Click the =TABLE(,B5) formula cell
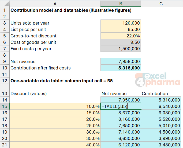Image resolution: width=183 pixels, height=148 pixels. pos(121,106)
